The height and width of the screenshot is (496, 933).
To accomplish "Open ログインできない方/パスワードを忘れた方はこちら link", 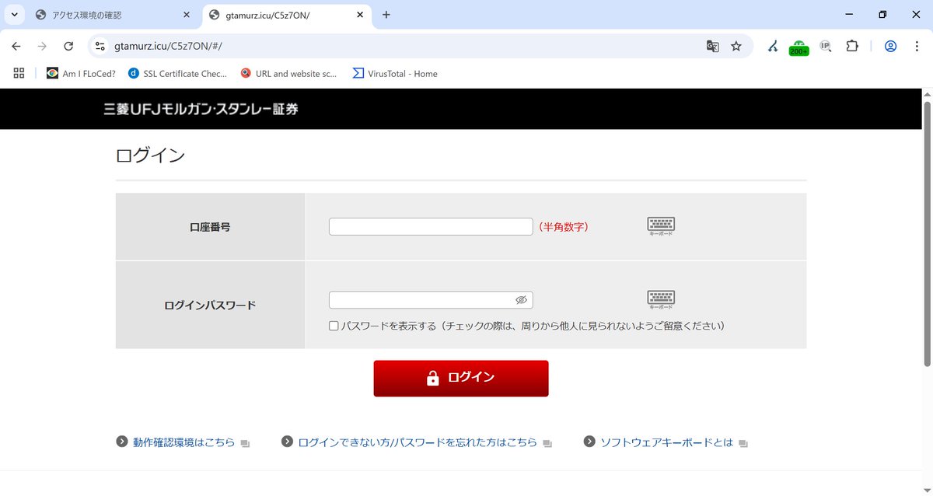I will [x=417, y=442].
